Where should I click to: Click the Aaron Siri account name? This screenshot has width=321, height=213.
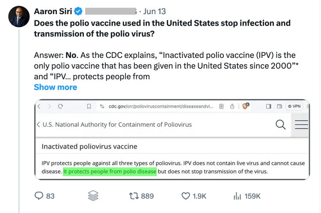coord(52,11)
